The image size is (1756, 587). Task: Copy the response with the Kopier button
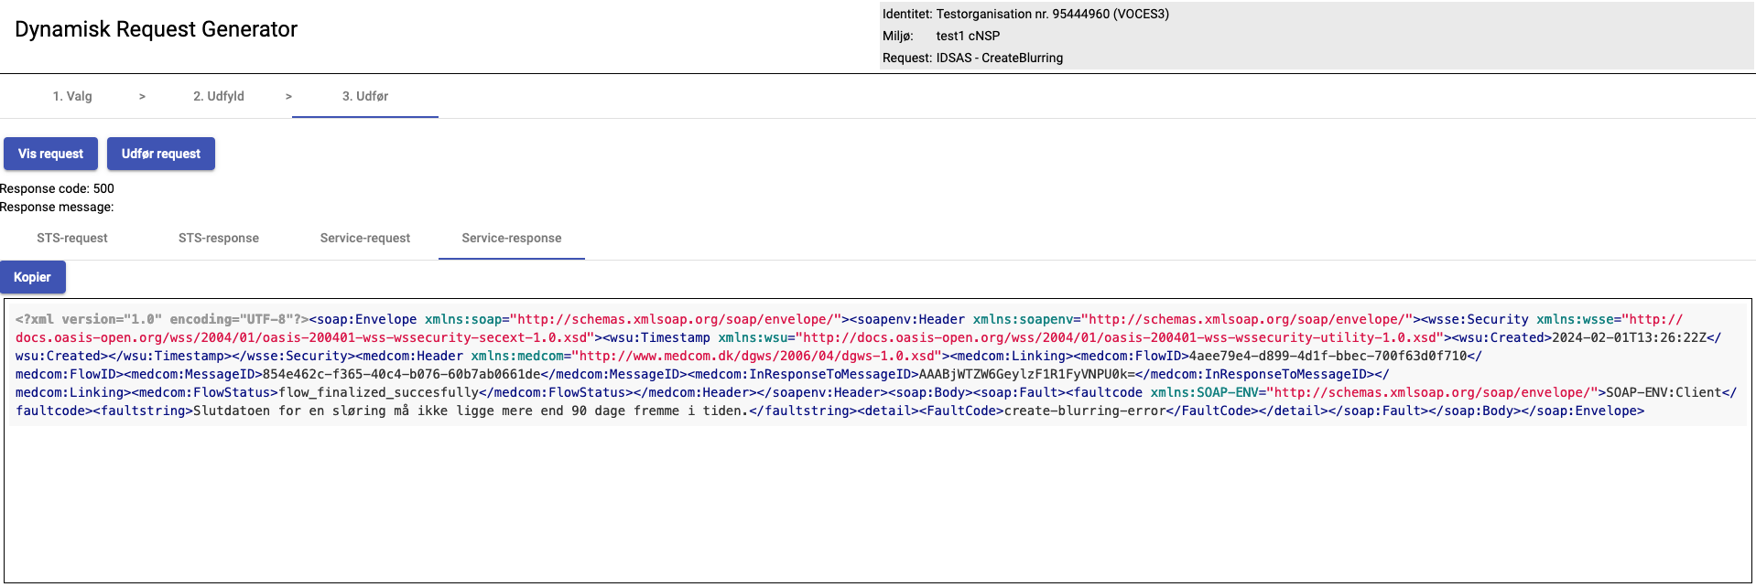tap(32, 277)
